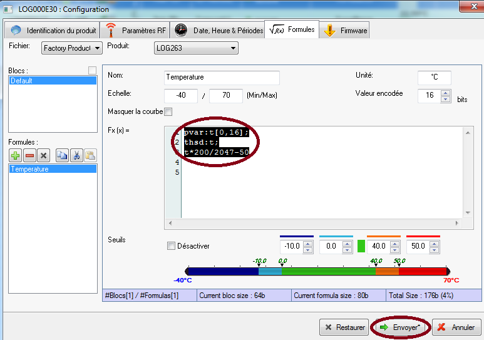Click horizontal scrollbar left arrow
484x340 pixels.
[170, 223]
